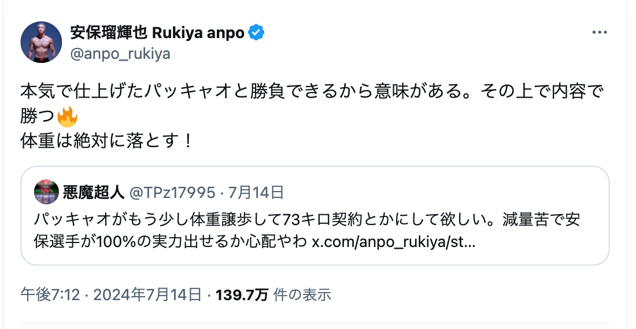The width and height of the screenshot is (636, 329).
Task: Click the fire emoji in the tweet
Action: (x=68, y=118)
